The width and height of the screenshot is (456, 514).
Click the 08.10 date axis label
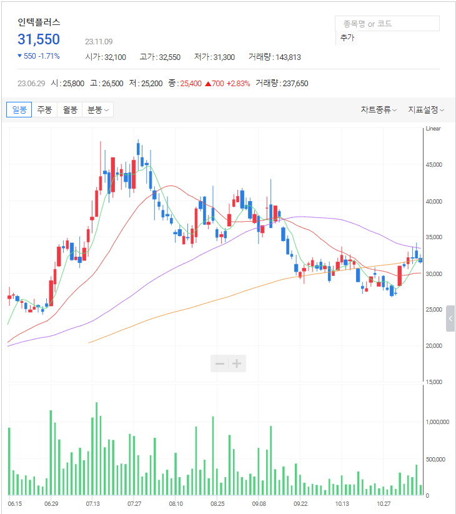(x=176, y=503)
